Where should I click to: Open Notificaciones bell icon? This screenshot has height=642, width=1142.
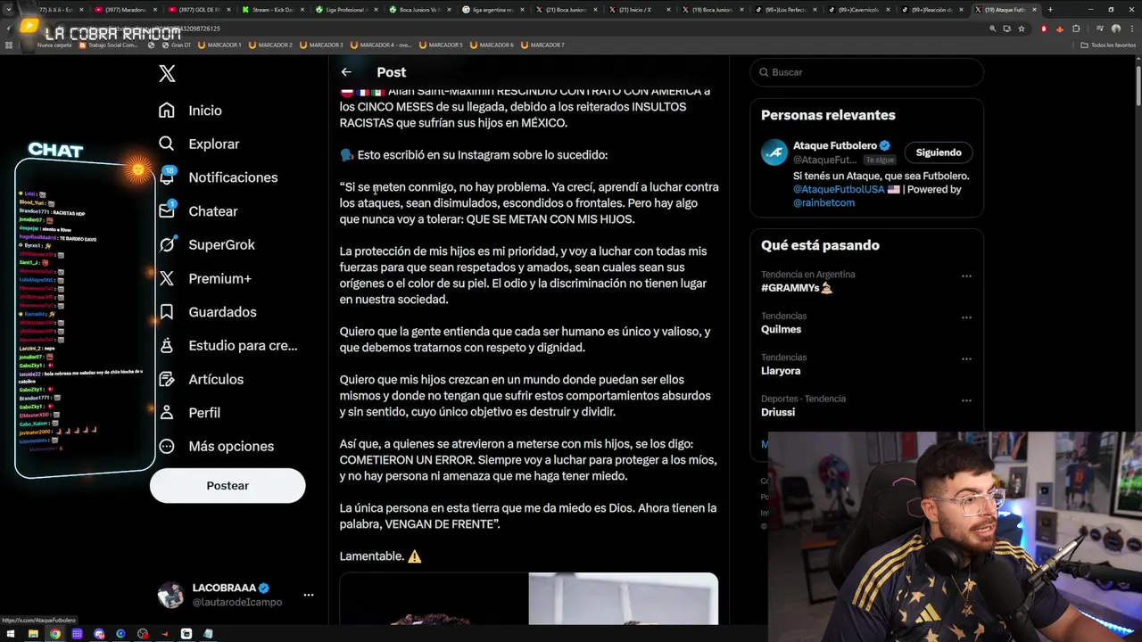click(167, 177)
